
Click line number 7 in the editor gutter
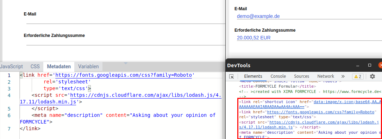pos(9,128)
